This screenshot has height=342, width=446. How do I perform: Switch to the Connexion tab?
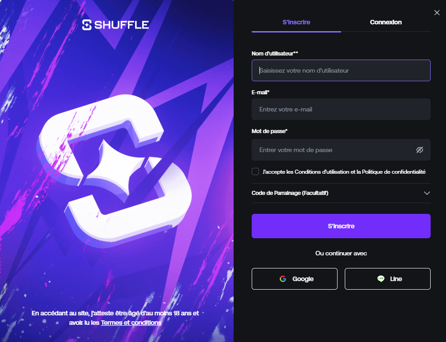tap(386, 22)
